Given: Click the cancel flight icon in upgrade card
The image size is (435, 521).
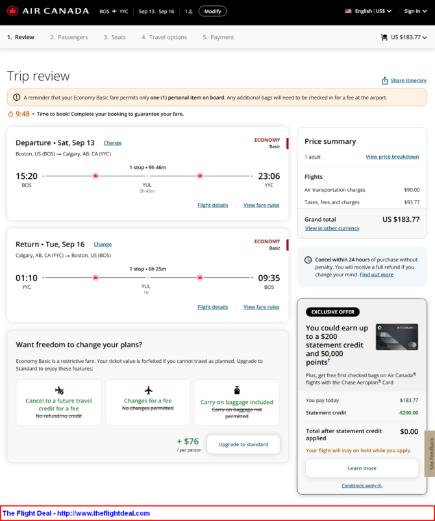Looking at the screenshot, I should pos(59,390).
